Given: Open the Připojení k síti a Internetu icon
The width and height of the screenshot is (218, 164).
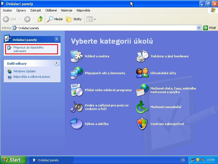Looking at the screenshot, I should tap(77, 73).
